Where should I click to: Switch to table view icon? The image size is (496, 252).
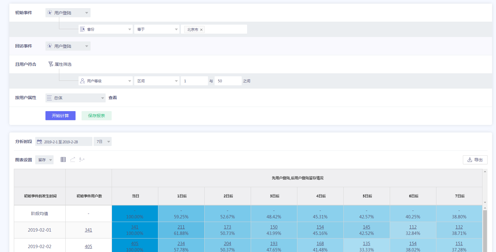tap(63, 159)
